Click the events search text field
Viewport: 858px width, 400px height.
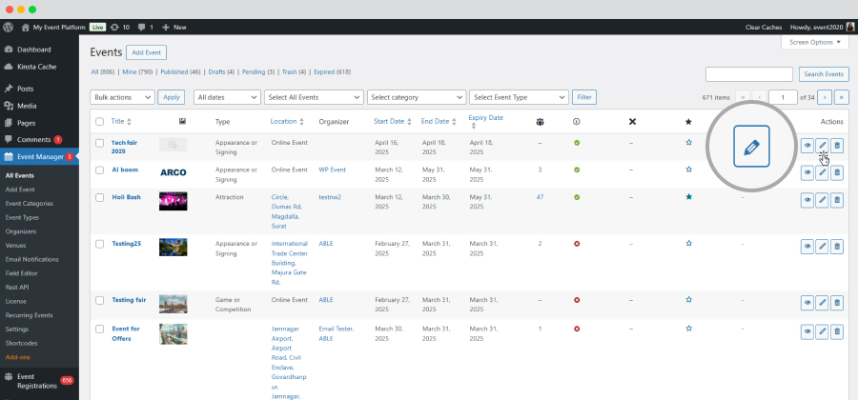click(749, 74)
